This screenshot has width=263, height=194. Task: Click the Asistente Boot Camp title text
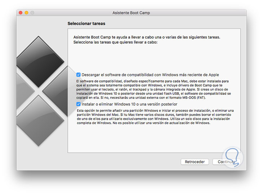(x=131, y=13)
